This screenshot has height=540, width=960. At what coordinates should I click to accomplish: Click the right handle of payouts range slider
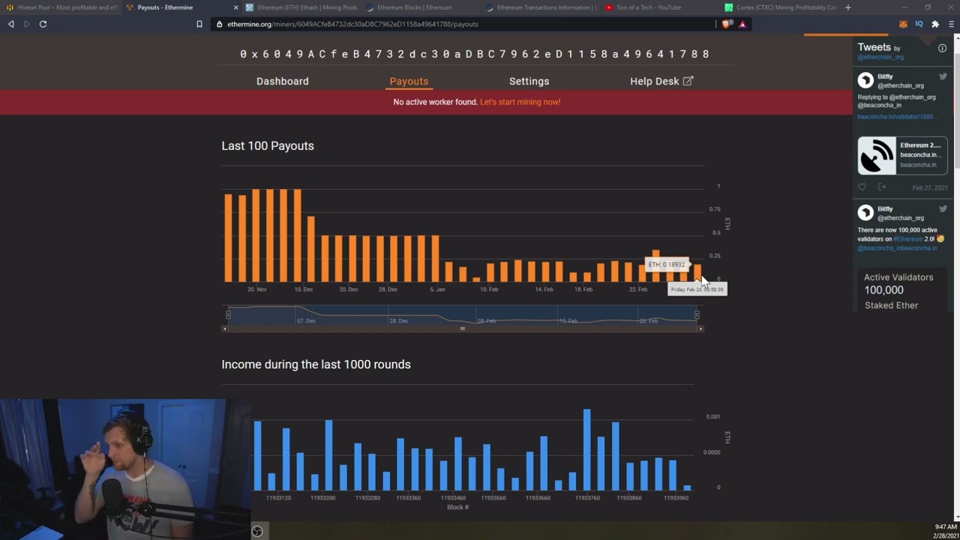[697, 314]
